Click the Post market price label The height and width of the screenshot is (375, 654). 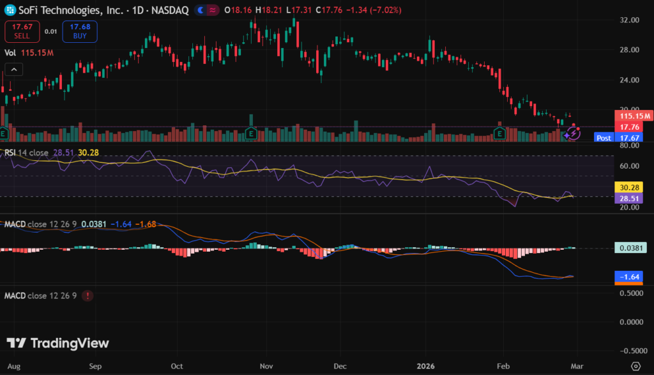click(x=604, y=137)
